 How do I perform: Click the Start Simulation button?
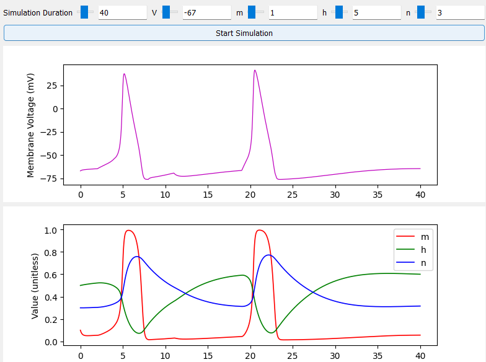pos(244,33)
